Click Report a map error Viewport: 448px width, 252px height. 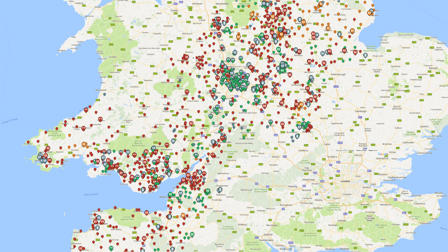click(373, 150)
